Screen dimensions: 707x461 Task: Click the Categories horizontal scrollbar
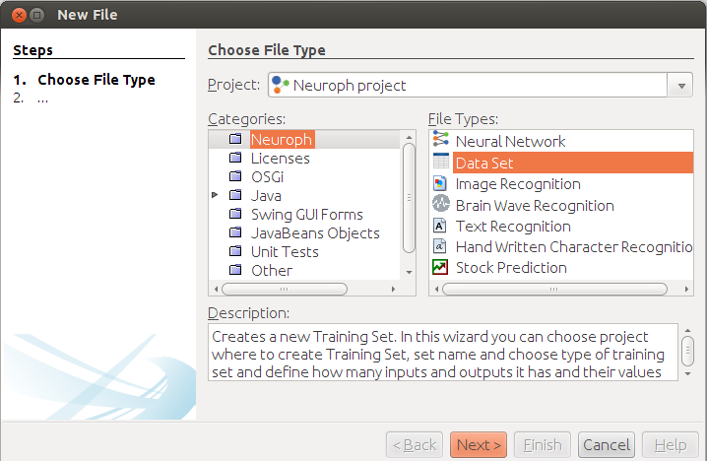pos(285,290)
